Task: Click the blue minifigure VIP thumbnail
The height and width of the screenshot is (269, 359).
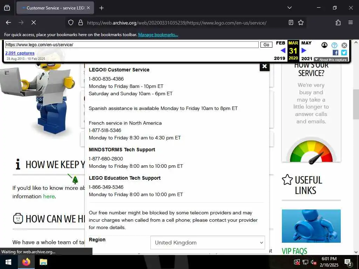Action: point(311,226)
